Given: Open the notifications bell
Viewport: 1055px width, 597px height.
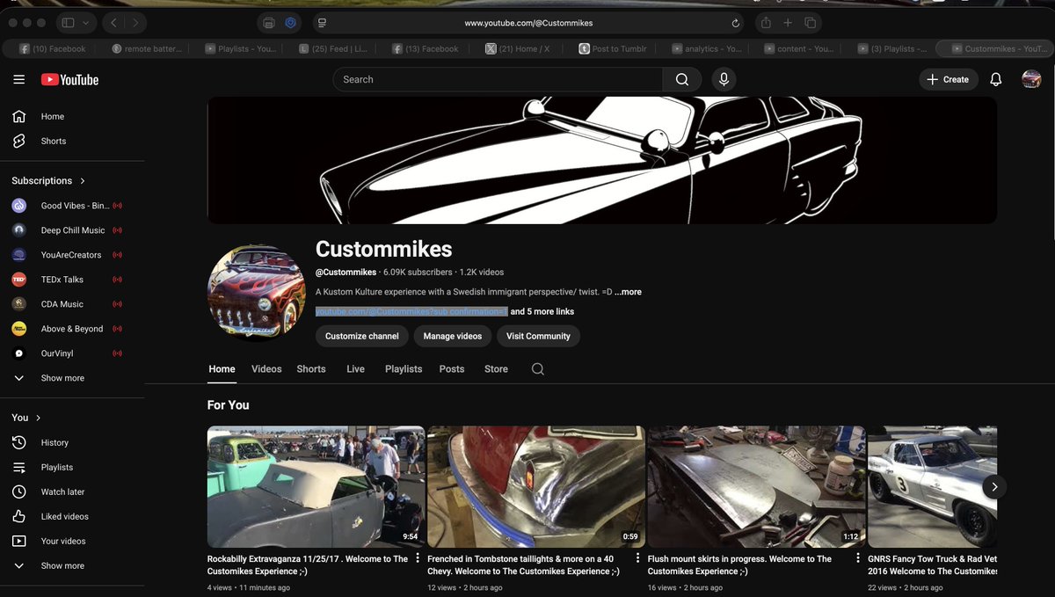Looking at the screenshot, I should click(995, 79).
